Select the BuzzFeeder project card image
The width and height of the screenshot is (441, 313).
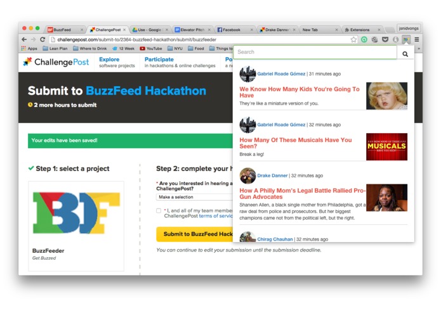77,213
